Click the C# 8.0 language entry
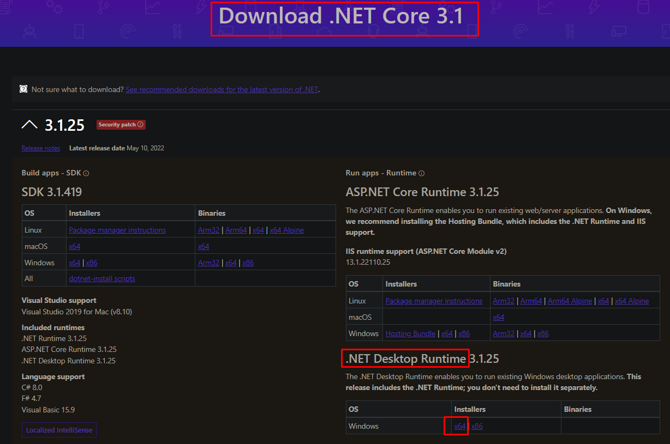Image resolution: width=670 pixels, height=444 pixels. [32, 387]
